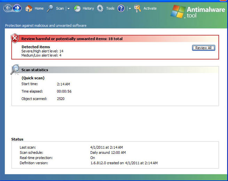Select 'Severe/High alert level: 14' text
Viewport: 228px width, 181px height.
(x=42, y=51)
